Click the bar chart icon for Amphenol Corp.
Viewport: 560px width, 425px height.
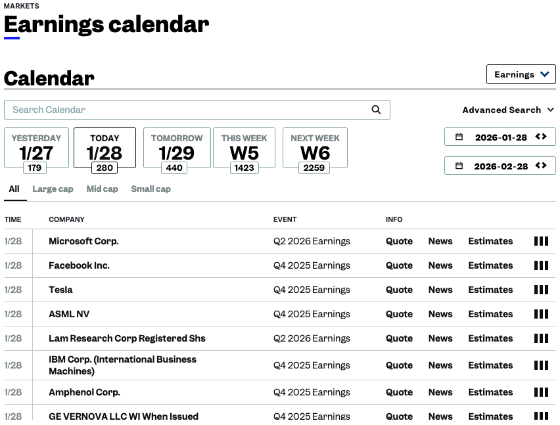click(x=541, y=392)
